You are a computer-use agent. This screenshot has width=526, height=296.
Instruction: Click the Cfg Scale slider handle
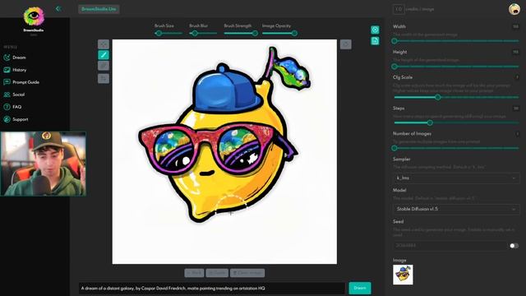438,97
